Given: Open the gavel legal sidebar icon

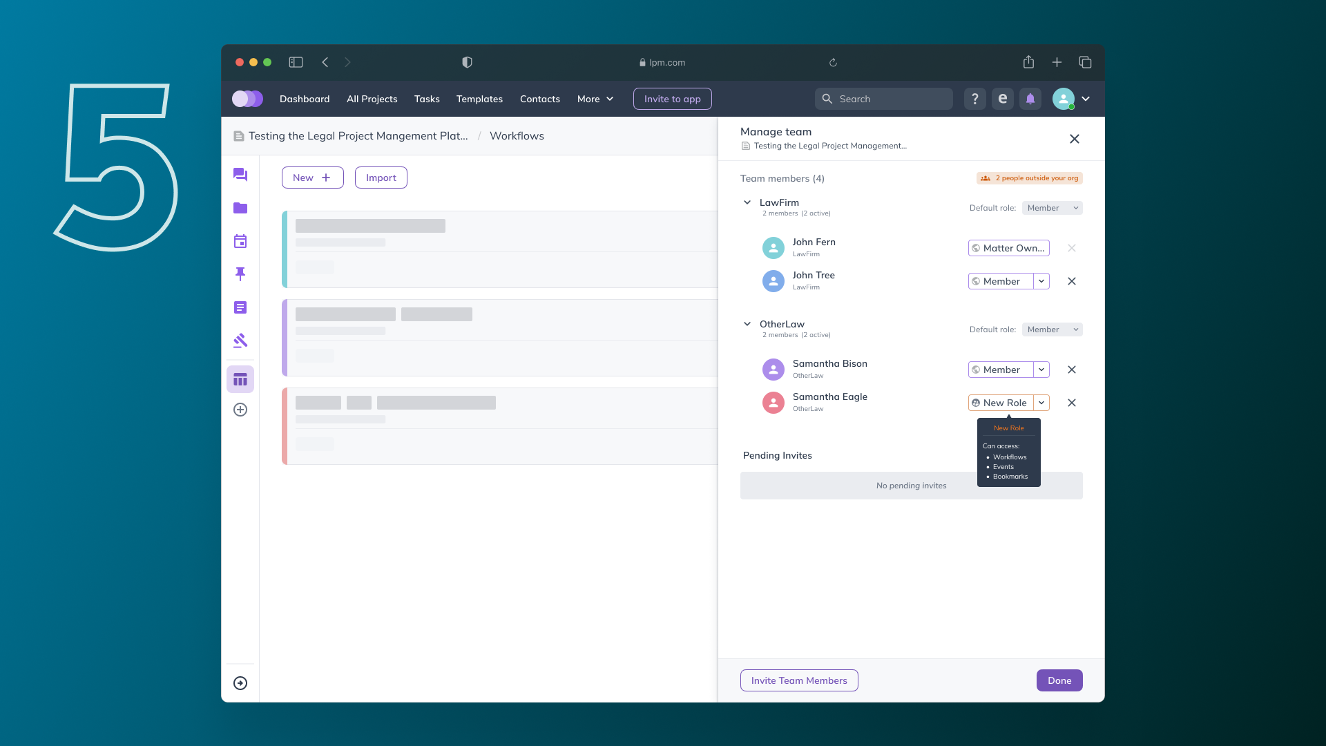Looking at the screenshot, I should (240, 341).
